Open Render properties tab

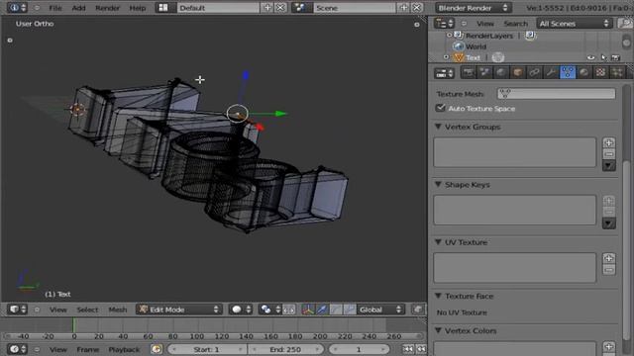[x=469, y=72]
